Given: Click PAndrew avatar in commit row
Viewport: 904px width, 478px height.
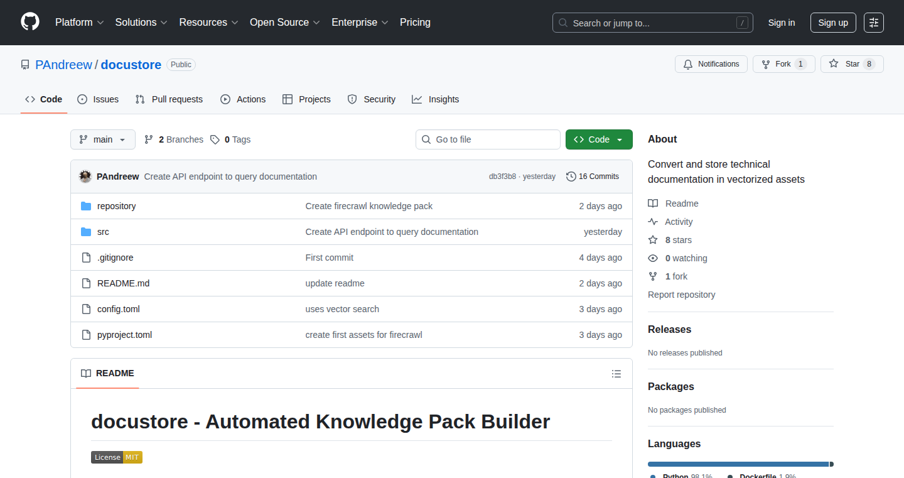Looking at the screenshot, I should 85,177.
